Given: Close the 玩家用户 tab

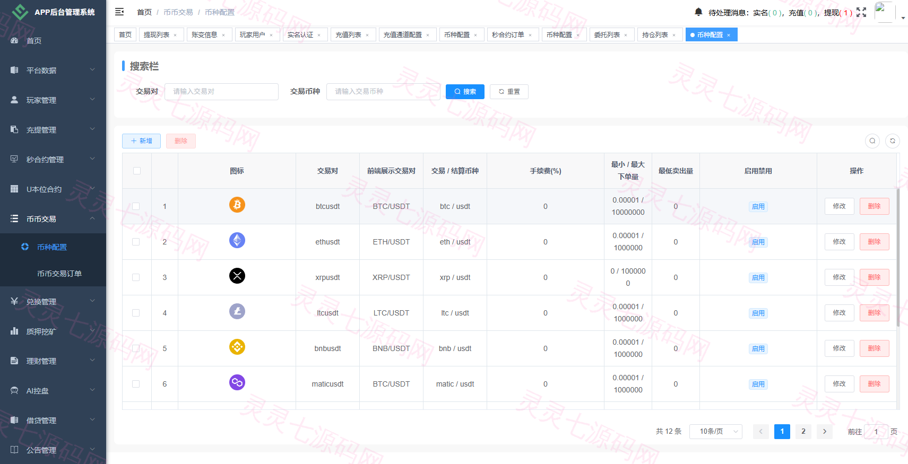Looking at the screenshot, I should [271, 35].
